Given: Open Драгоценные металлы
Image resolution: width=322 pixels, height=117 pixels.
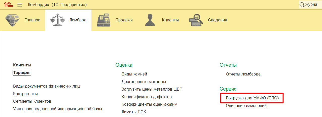Looking at the screenshot, I should point(144,82).
